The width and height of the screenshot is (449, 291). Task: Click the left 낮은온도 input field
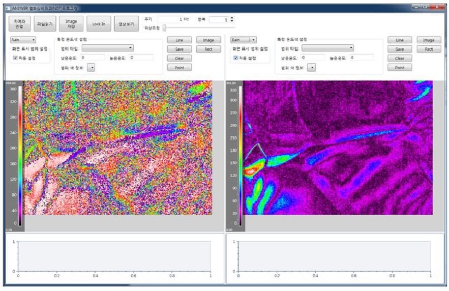pyautogui.click(x=93, y=57)
